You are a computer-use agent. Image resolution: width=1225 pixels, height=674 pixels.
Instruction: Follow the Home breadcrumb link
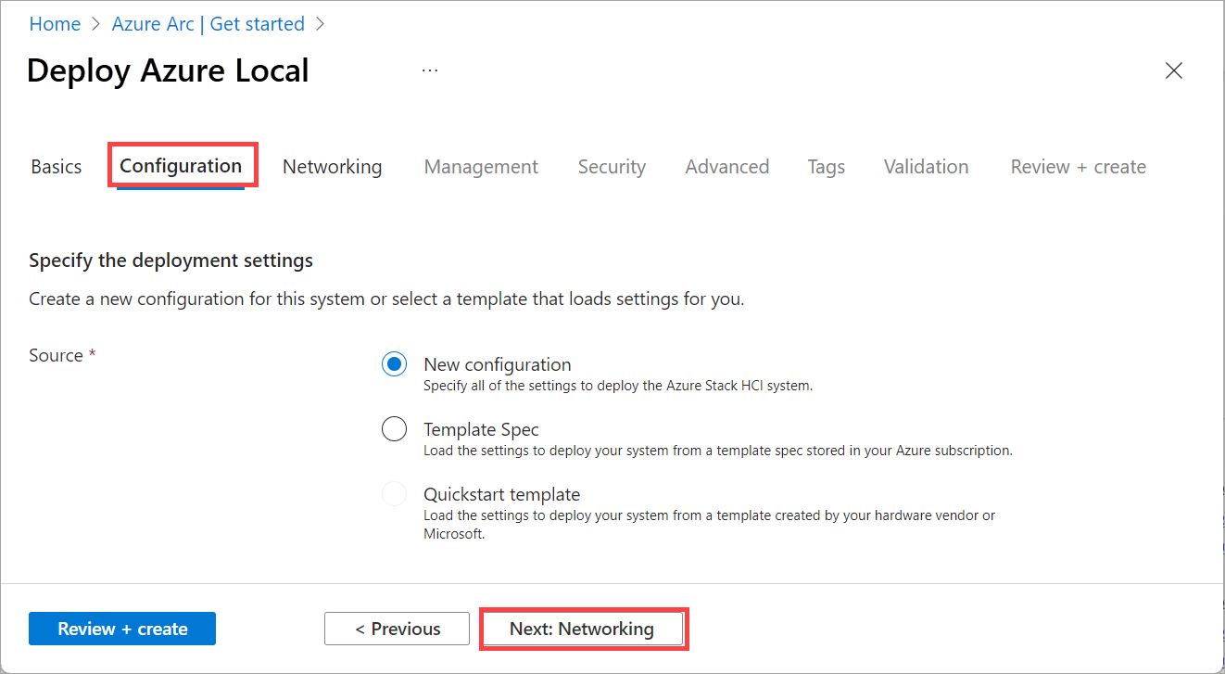point(55,24)
